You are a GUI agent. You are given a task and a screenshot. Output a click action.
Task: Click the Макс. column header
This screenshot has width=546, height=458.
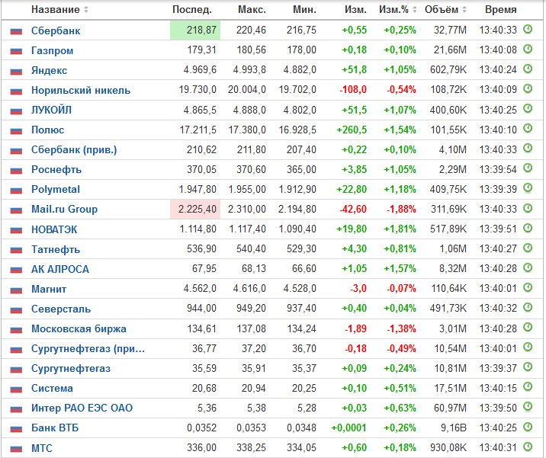click(252, 9)
